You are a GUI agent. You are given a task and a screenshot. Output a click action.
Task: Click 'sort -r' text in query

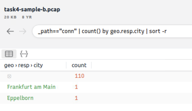pos(158,31)
